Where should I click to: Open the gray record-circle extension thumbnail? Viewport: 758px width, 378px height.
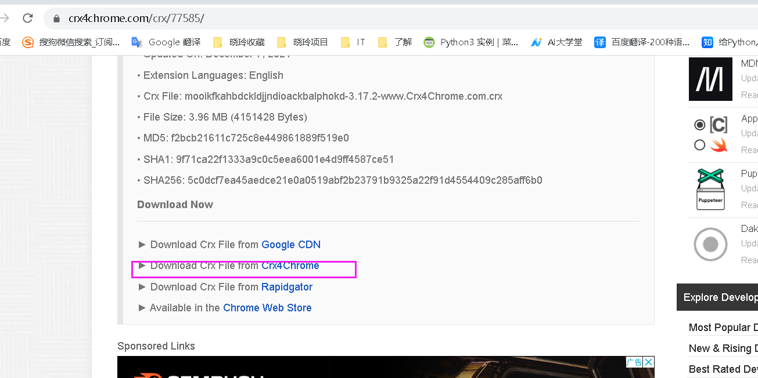click(710, 245)
